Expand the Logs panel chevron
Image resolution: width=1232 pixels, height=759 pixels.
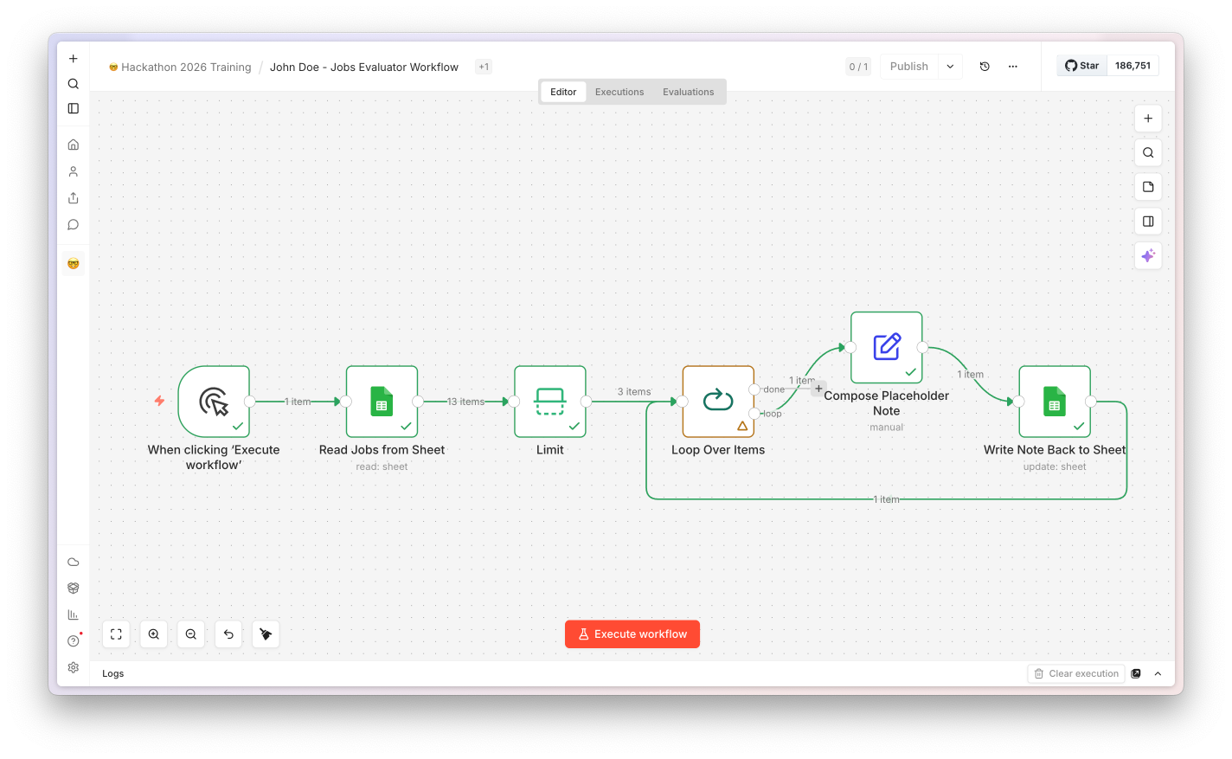(1158, 673)
